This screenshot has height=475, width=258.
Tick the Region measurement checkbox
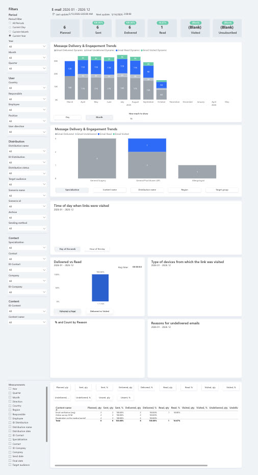pos(10,410)
